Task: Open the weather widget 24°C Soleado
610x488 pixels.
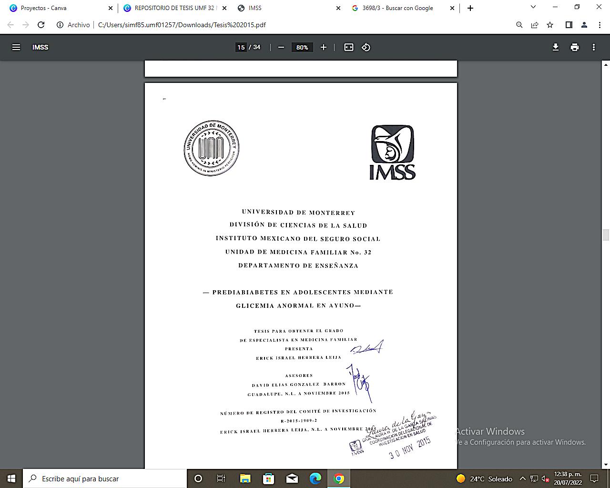Action: click(484, 478)
